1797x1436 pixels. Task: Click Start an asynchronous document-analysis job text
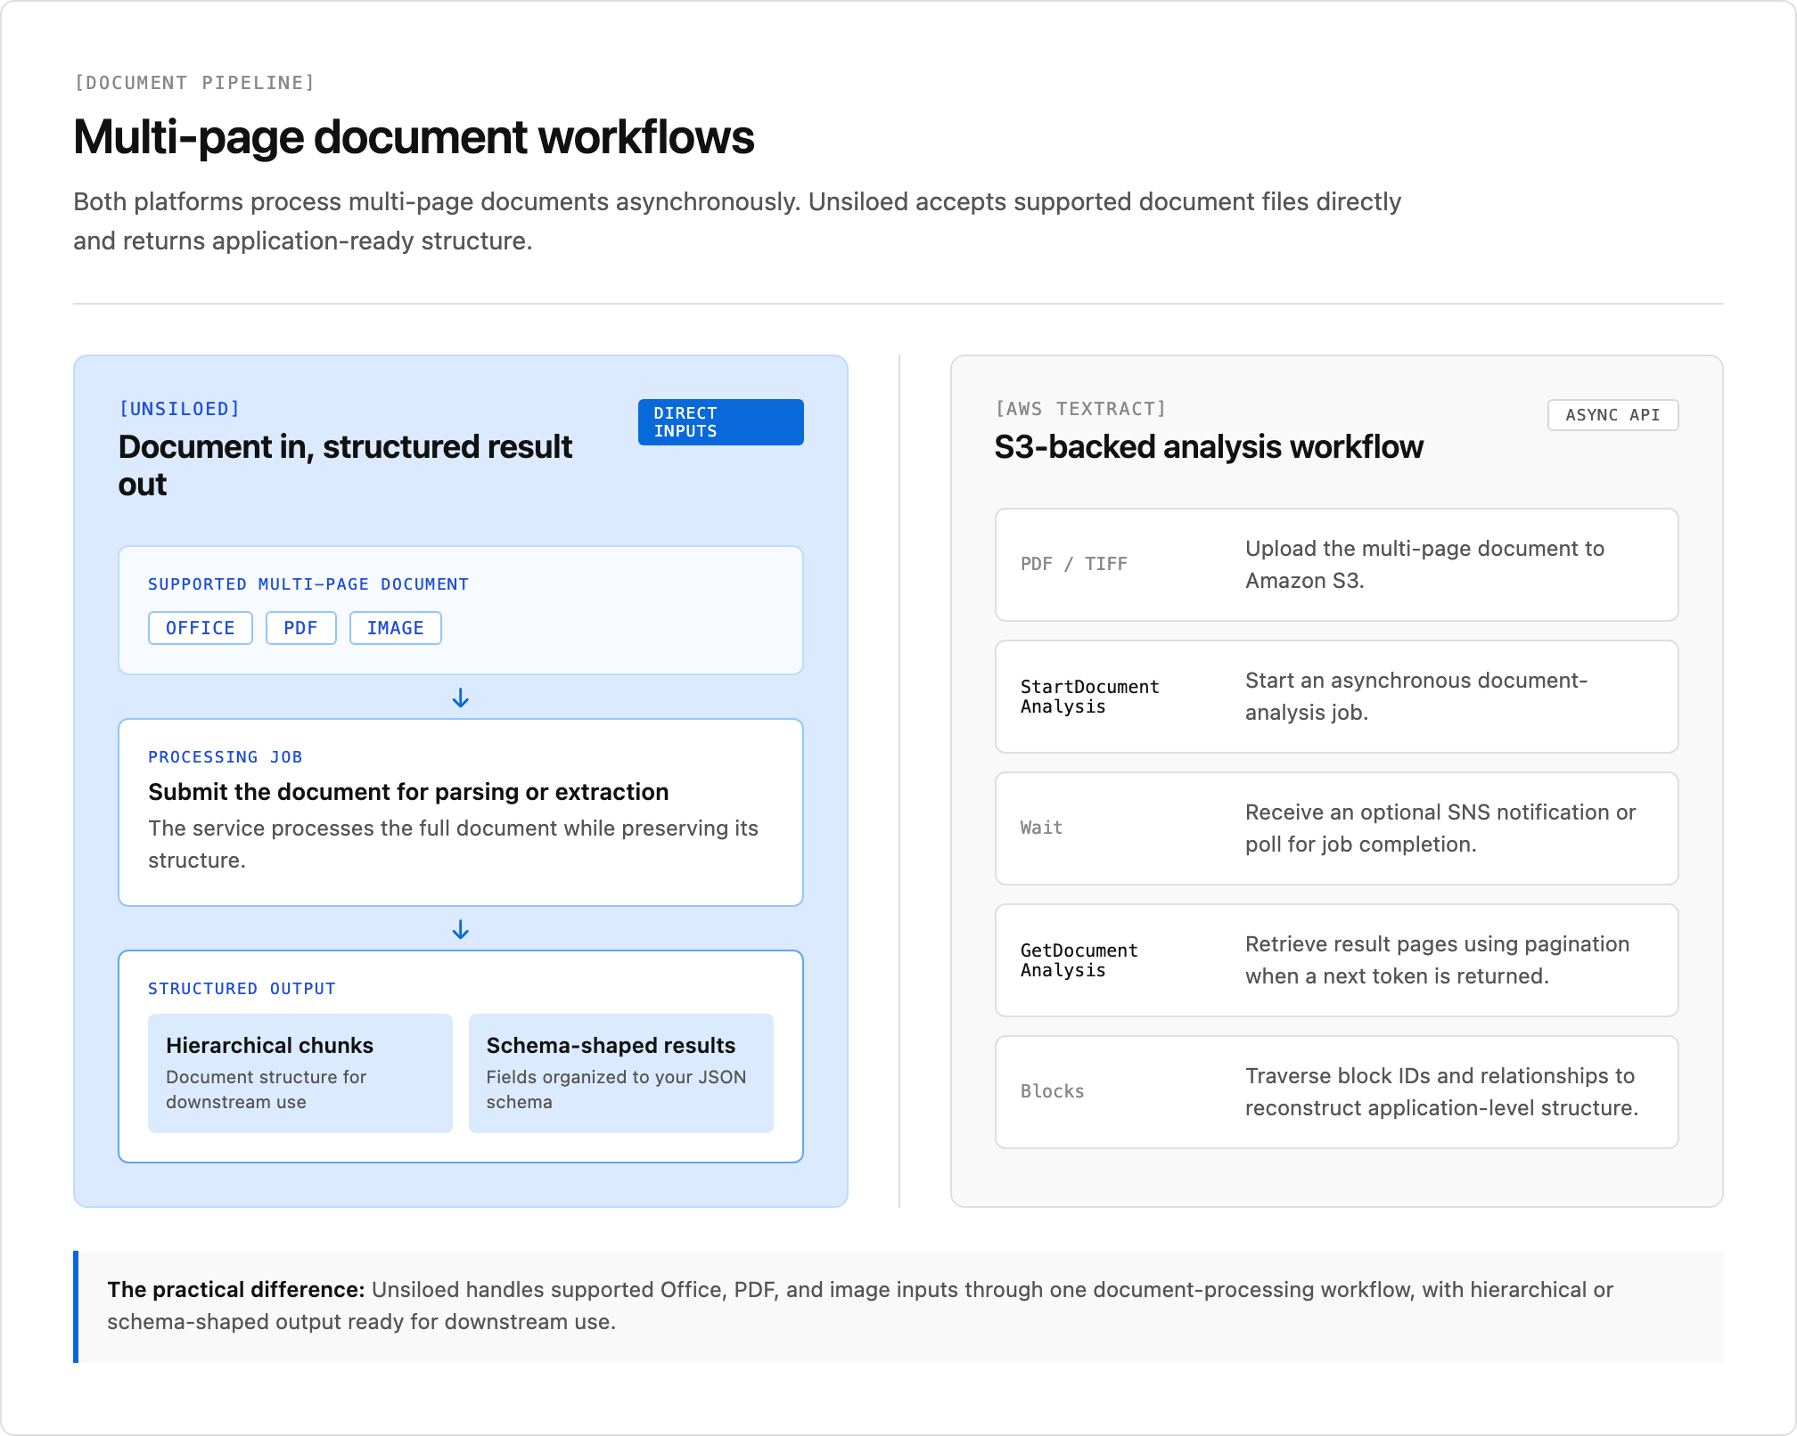(1416, 697)
